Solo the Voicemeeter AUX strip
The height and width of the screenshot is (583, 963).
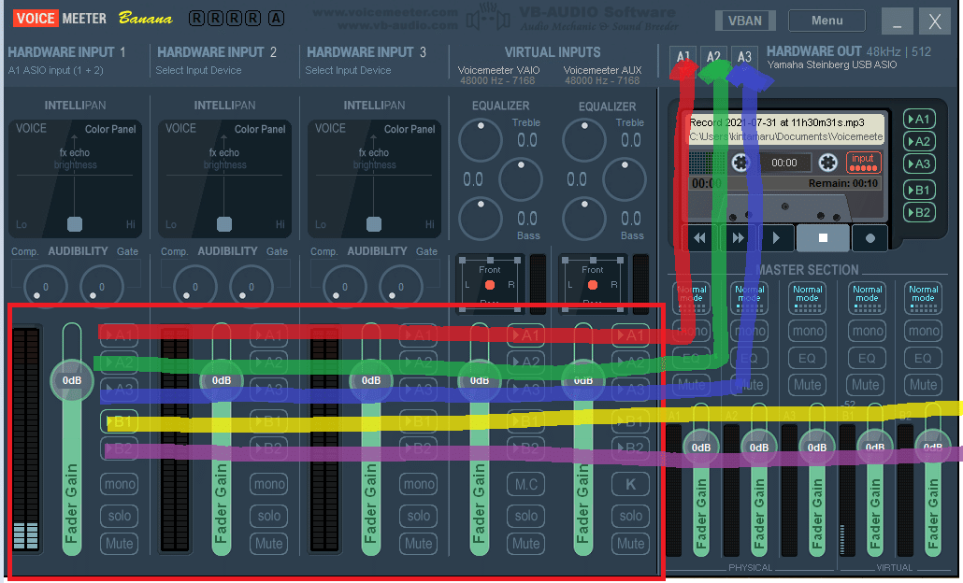pyautogui.click(x=631, y=516)
